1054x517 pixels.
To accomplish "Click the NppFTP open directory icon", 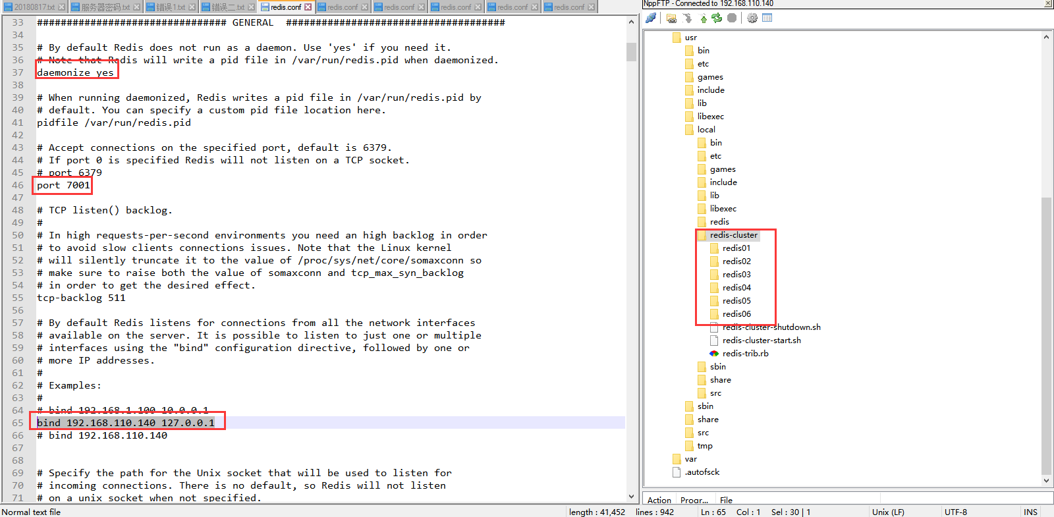I will tap(671, 18).
